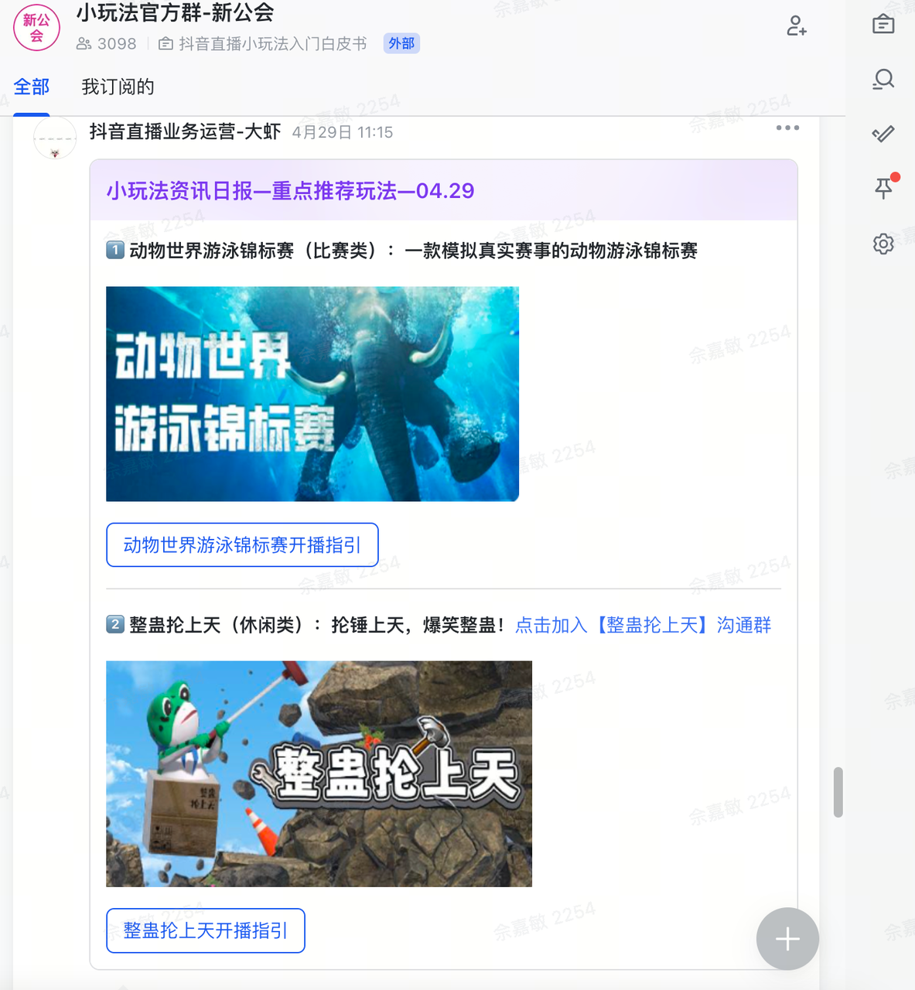Image resolution: width=915 pixels, height=990 pixels.
Task: Open 整蛊抡上天开播指引 button
Action: point(206,930)
